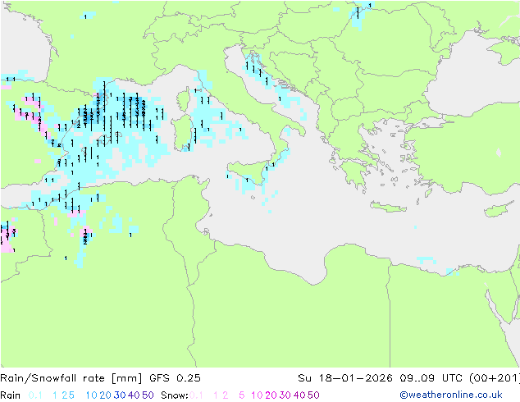Click the Snow legend value 30
The image size is (520, 402).
tap(285, 395)
